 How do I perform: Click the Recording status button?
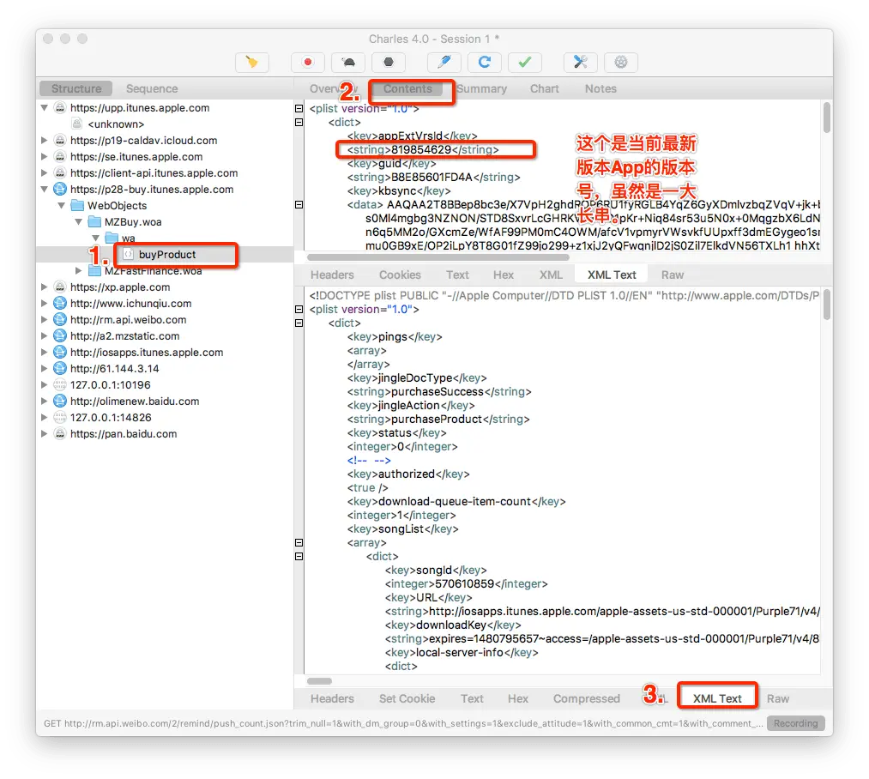click(x=795, y=723)
